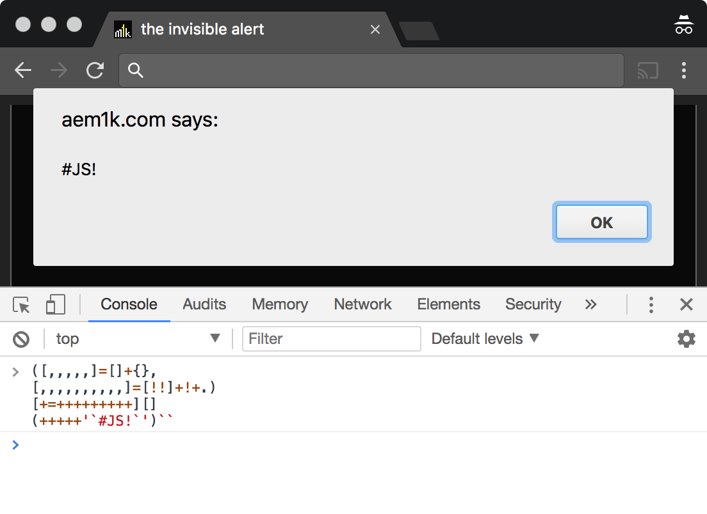707x514 pixels.
Task: Click the maximize window button
Action: pos(74,24)
